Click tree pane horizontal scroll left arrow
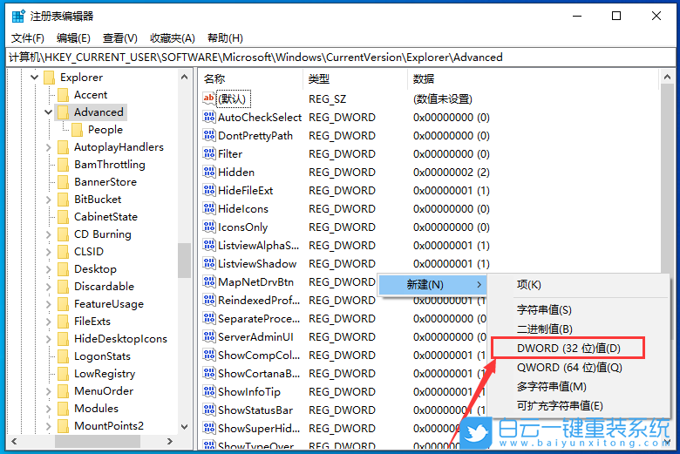 click(x=14, y=442)
